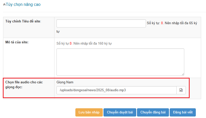Click the description textarea resize handle
Image resolution: width=206 pixels, height=118 pixels.
[x=183, y=74]
